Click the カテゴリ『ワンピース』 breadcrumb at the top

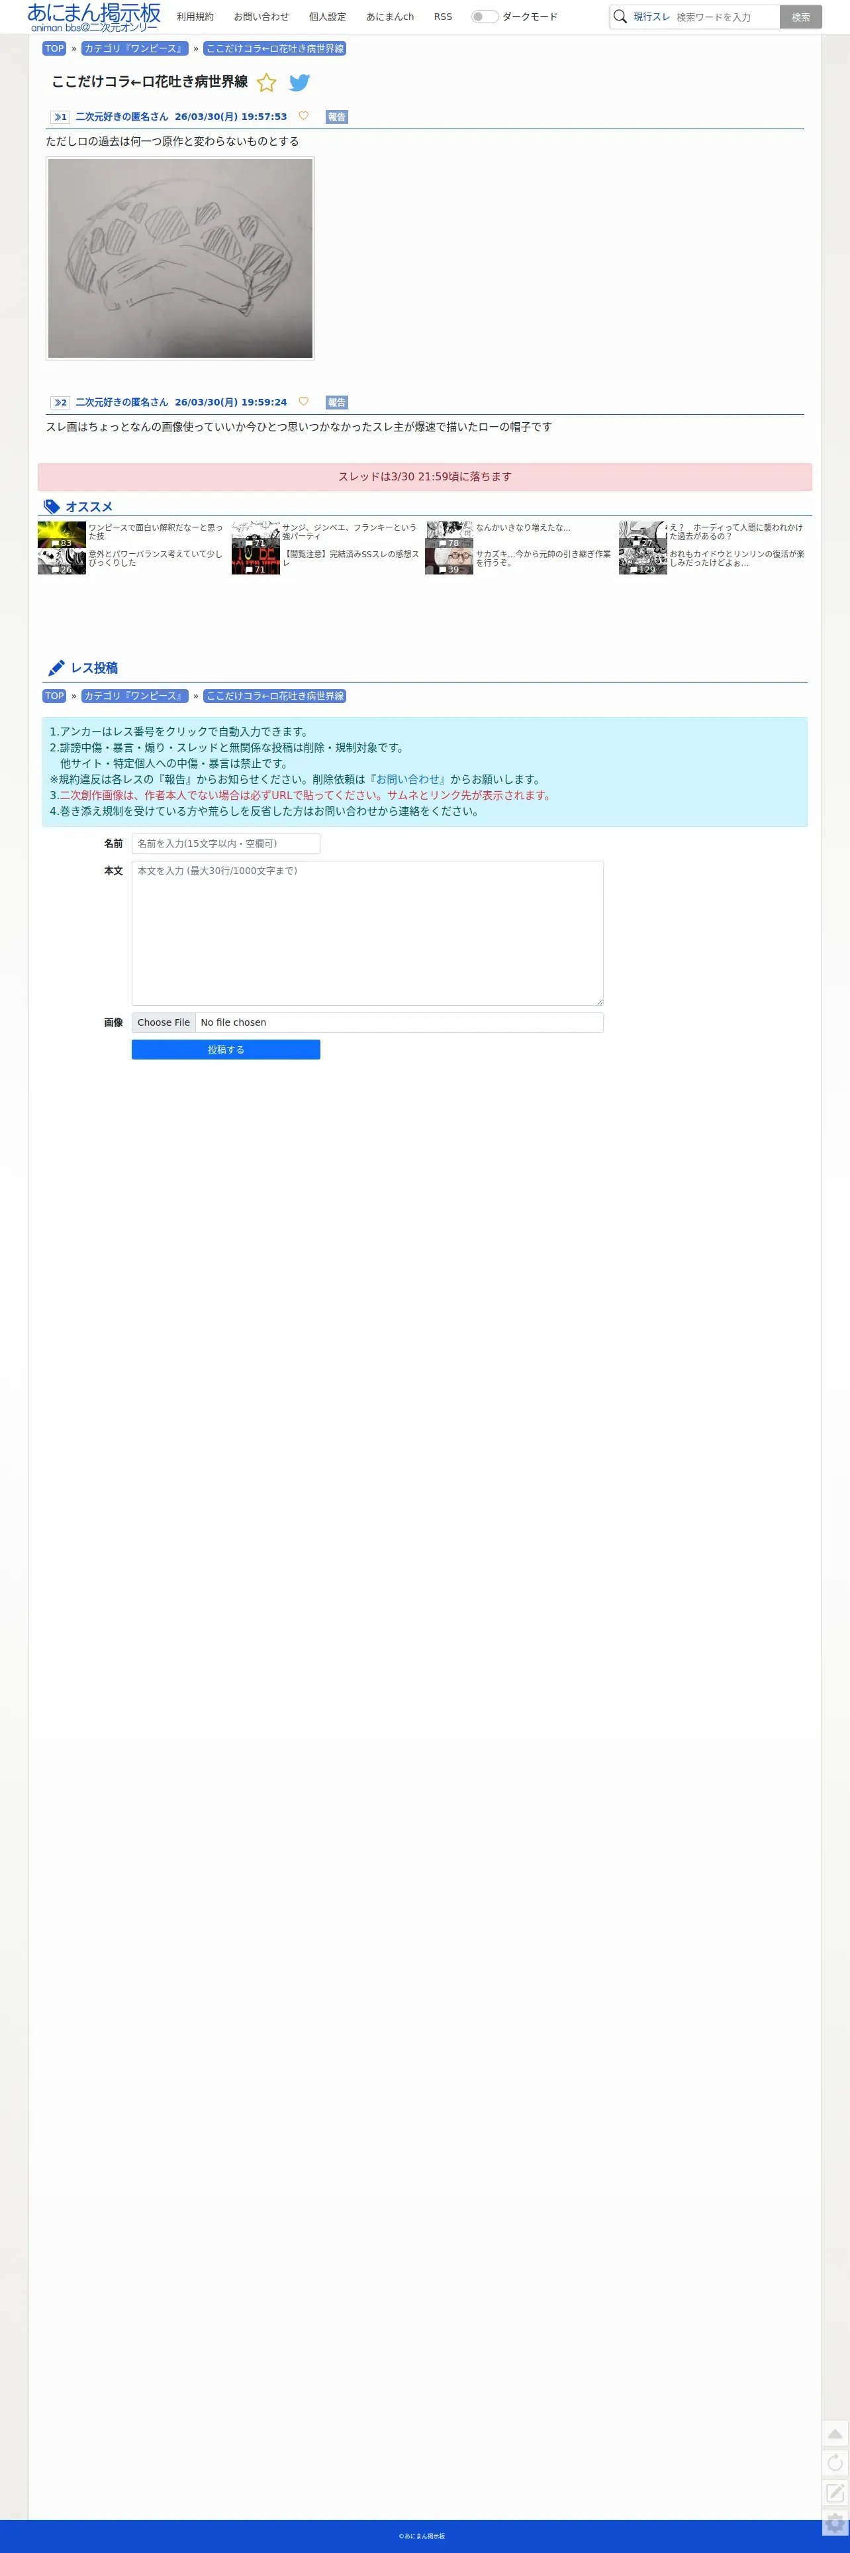click(135, 48)
